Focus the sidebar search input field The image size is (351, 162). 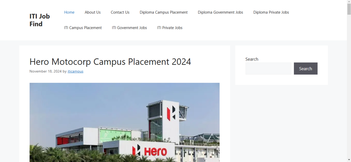268,68
